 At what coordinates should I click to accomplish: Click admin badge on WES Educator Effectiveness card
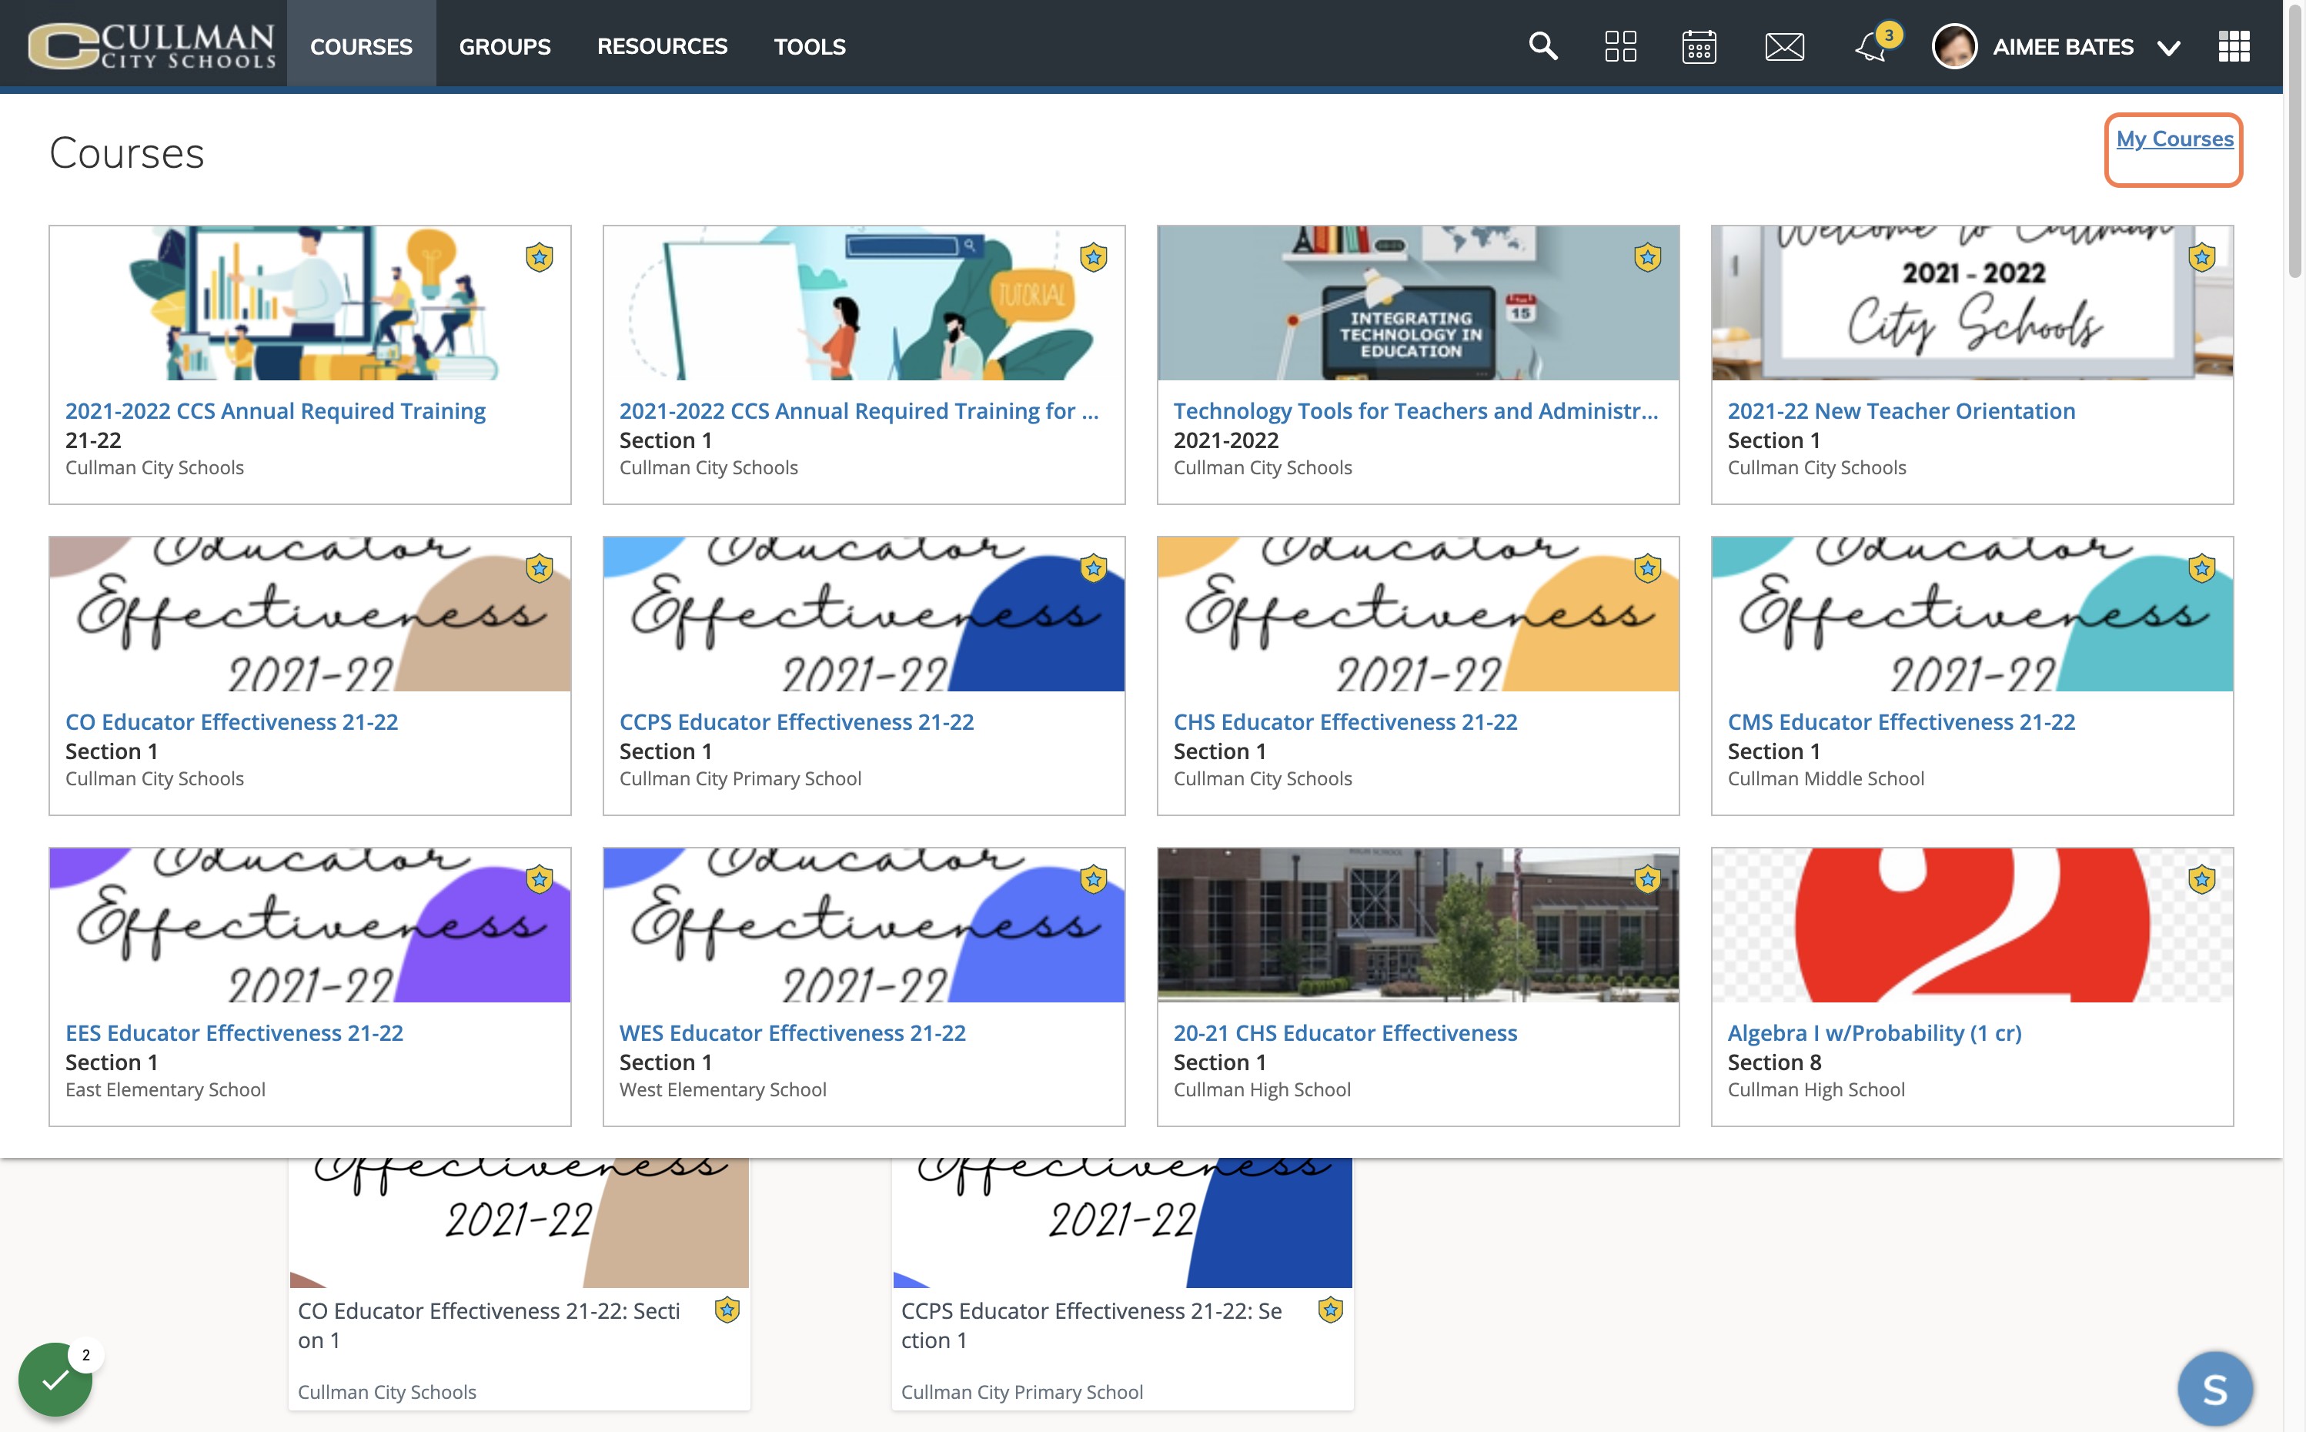[x=1094, y=878]
